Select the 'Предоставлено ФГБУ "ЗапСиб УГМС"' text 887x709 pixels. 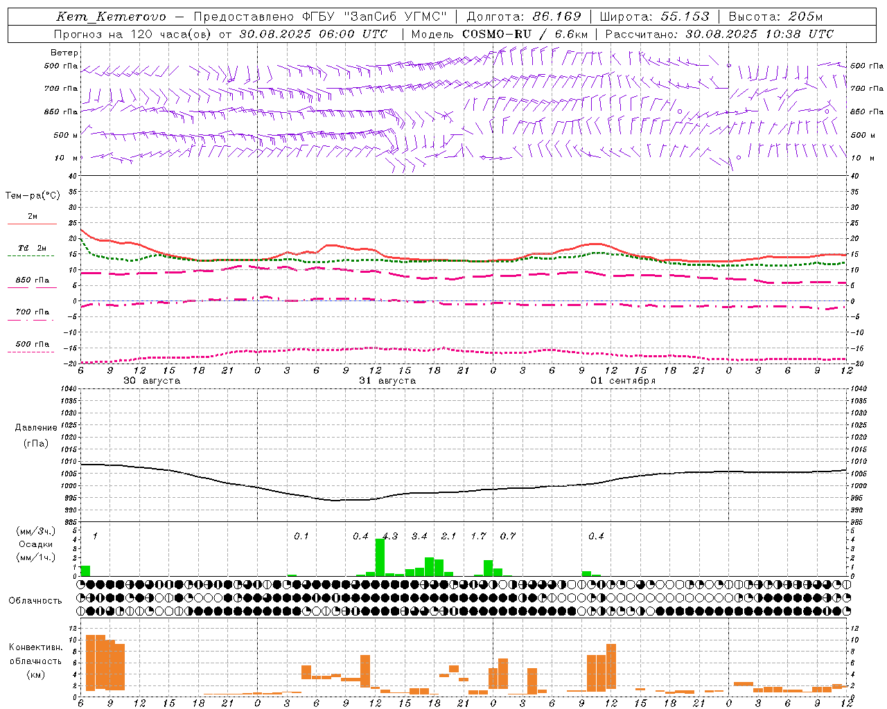(320, 17)
